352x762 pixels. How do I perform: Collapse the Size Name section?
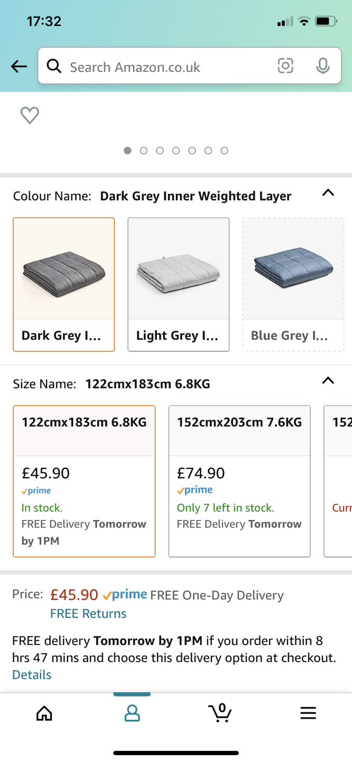coord(328,380)
